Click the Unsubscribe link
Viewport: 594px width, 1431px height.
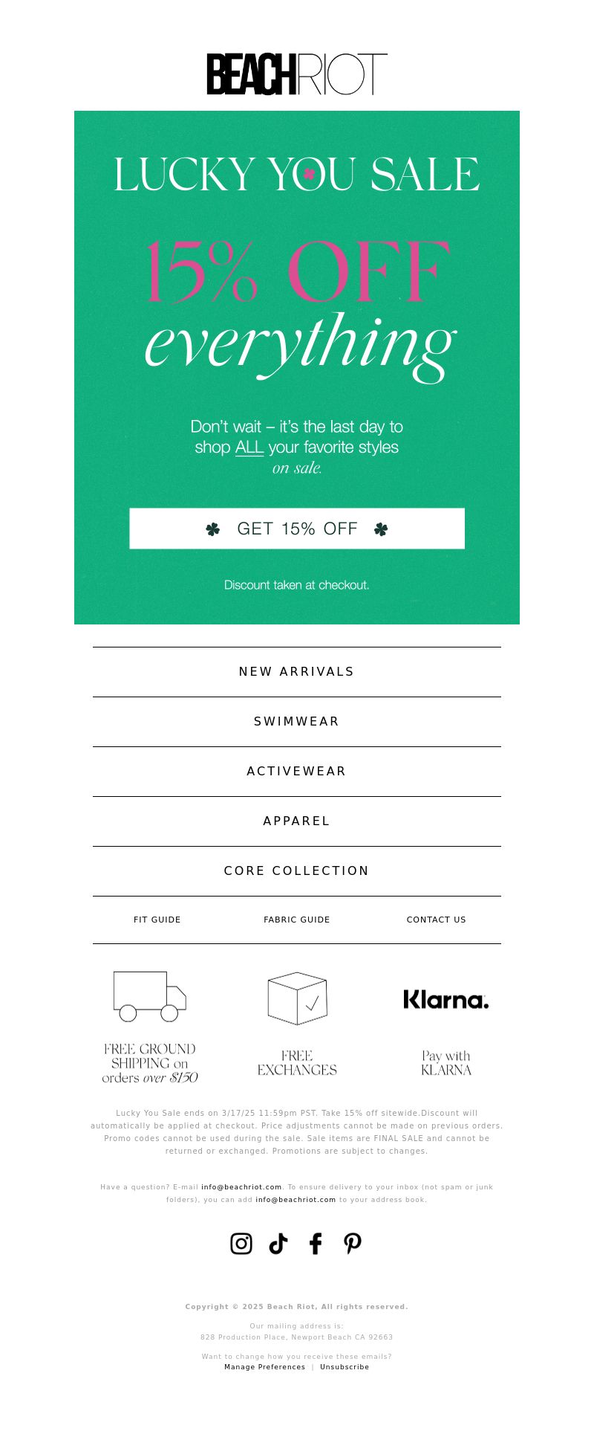point(345,1367)
